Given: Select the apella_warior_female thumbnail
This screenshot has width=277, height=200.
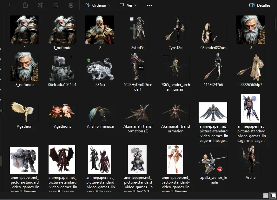Looking at the screenshot, I should tap(213, 163).
